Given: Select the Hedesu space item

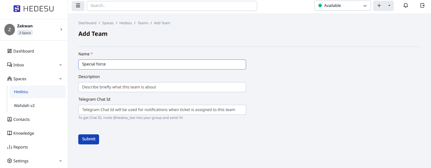Looking at the screenshot, I should [x=21, y=92].
